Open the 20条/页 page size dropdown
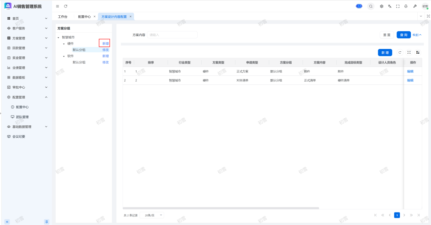This screenshot has width=431, height=225. click(x=152, y=215)
